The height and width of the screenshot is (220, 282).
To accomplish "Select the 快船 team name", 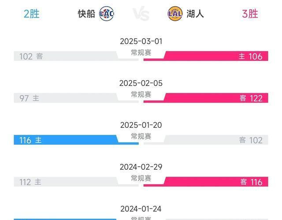I will [86, 14].
